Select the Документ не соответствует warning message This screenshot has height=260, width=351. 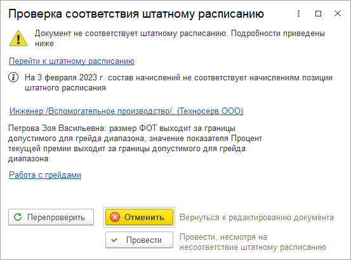(180, 38)
